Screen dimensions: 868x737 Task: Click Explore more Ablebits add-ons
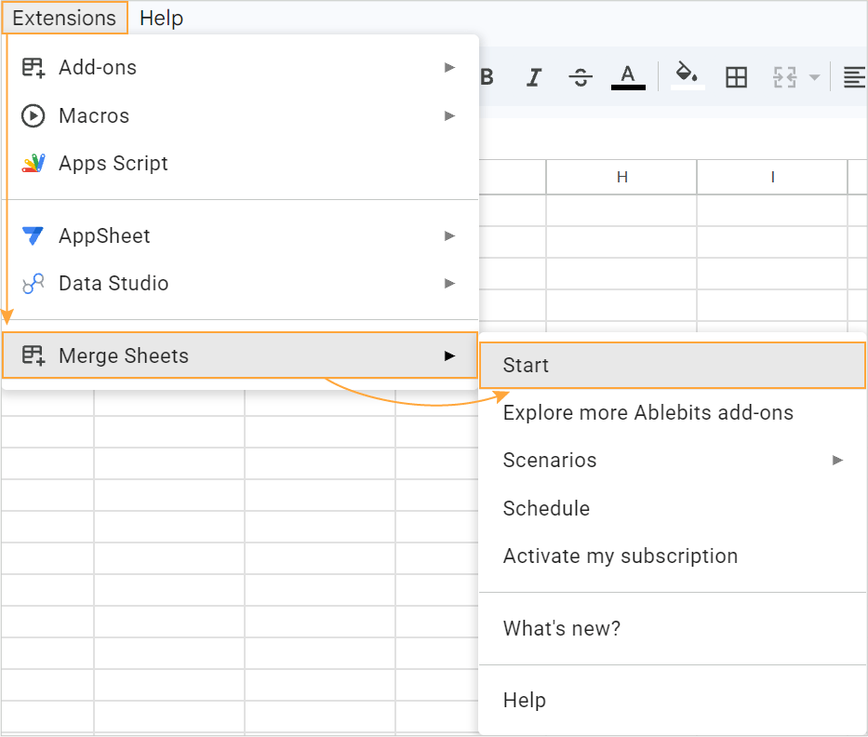coord(672,413)
